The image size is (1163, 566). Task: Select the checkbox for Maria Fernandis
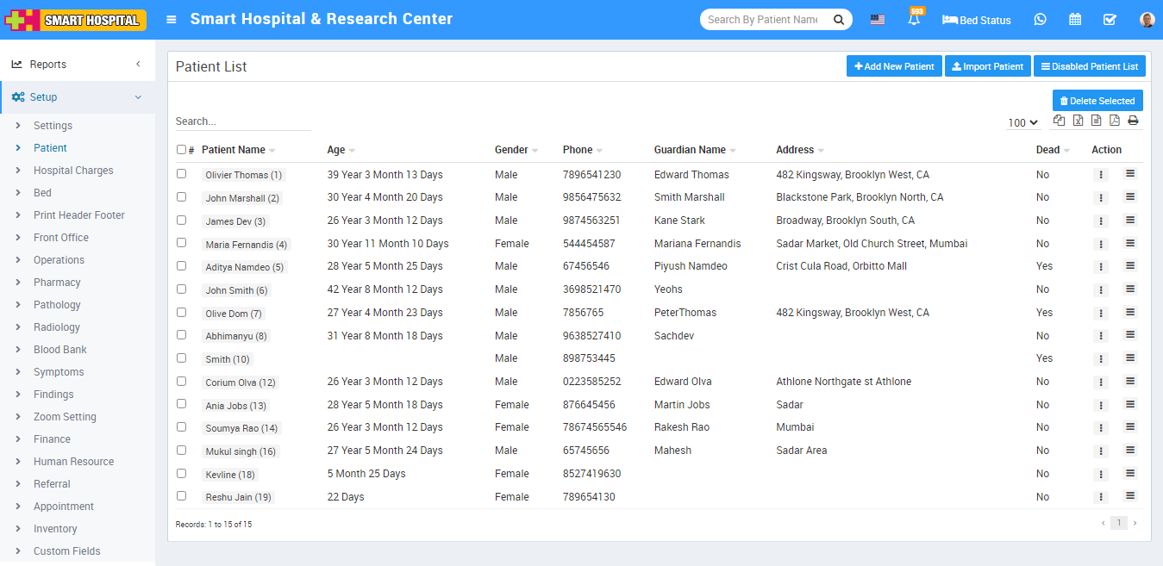[x=181, y=243]
